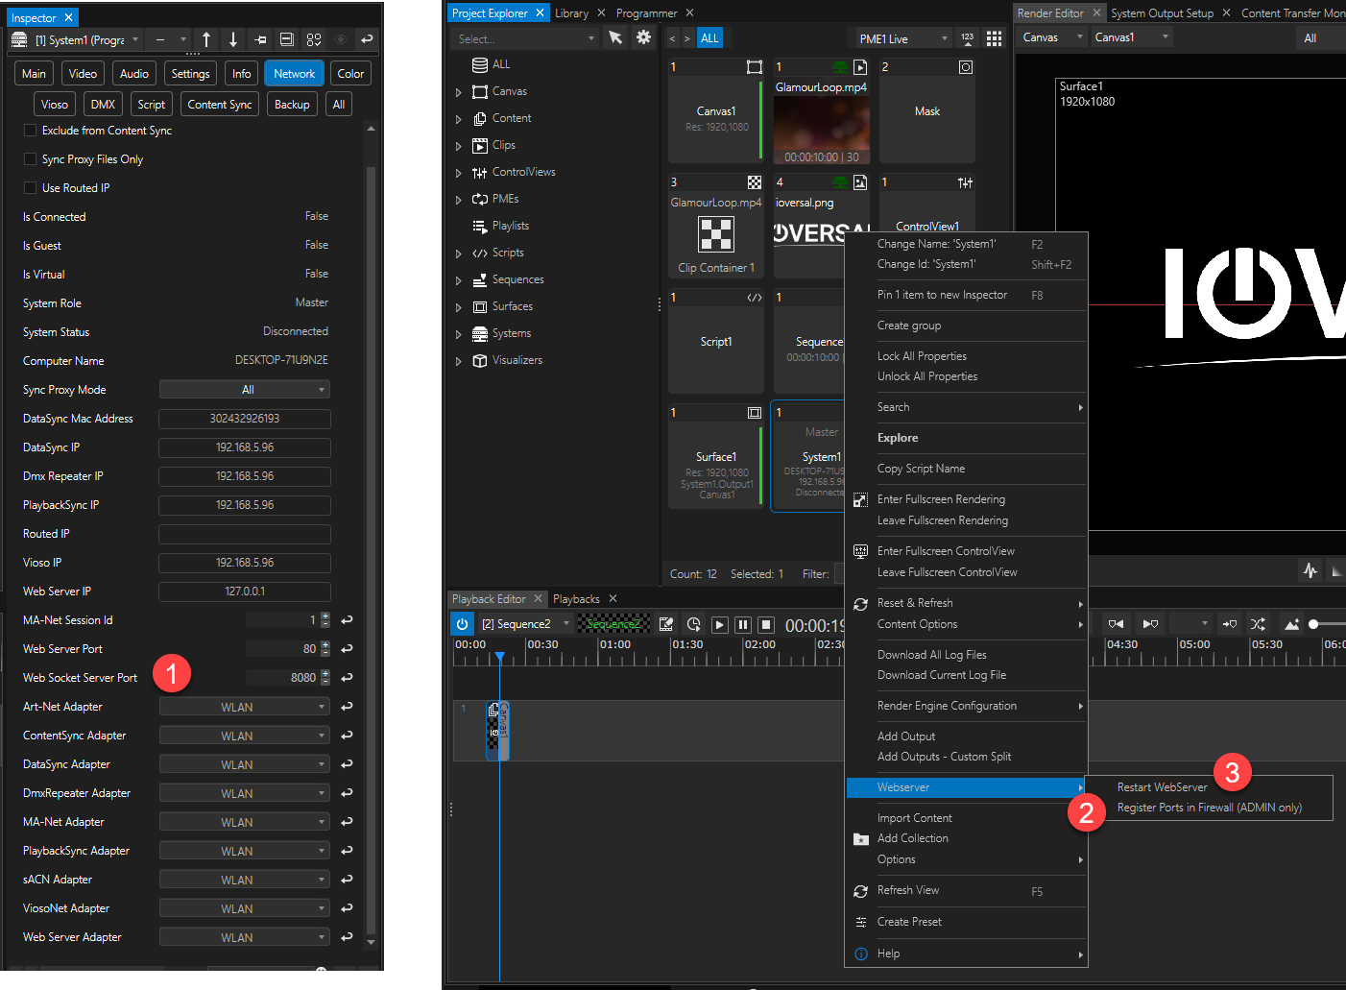Image resolution: width=1346 pixels, height=990 pixels.
Task: Click the 123 numbering sort icon
Action: [967, 38]
